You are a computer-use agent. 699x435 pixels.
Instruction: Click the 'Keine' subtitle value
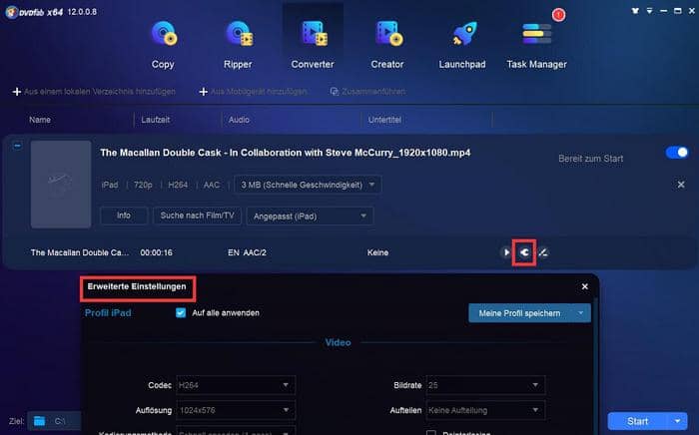click(x=377, y=252)
